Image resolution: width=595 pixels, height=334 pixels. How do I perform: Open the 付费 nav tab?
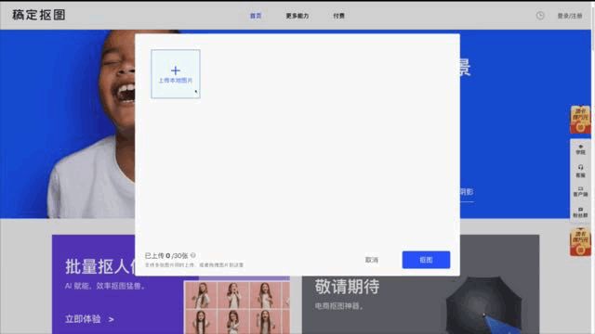[338, 16]
